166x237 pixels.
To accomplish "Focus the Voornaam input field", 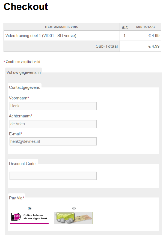I will click(x=53, y=106).
